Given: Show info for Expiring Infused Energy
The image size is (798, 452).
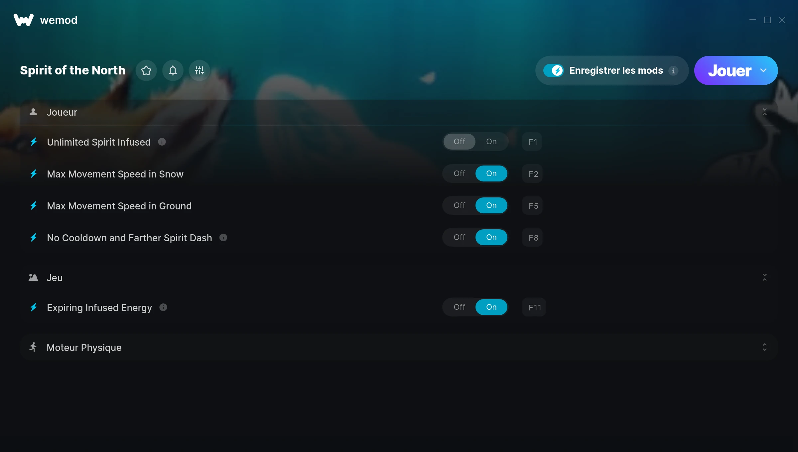Looking at the screenshot, I should click(x=163, y=307).
